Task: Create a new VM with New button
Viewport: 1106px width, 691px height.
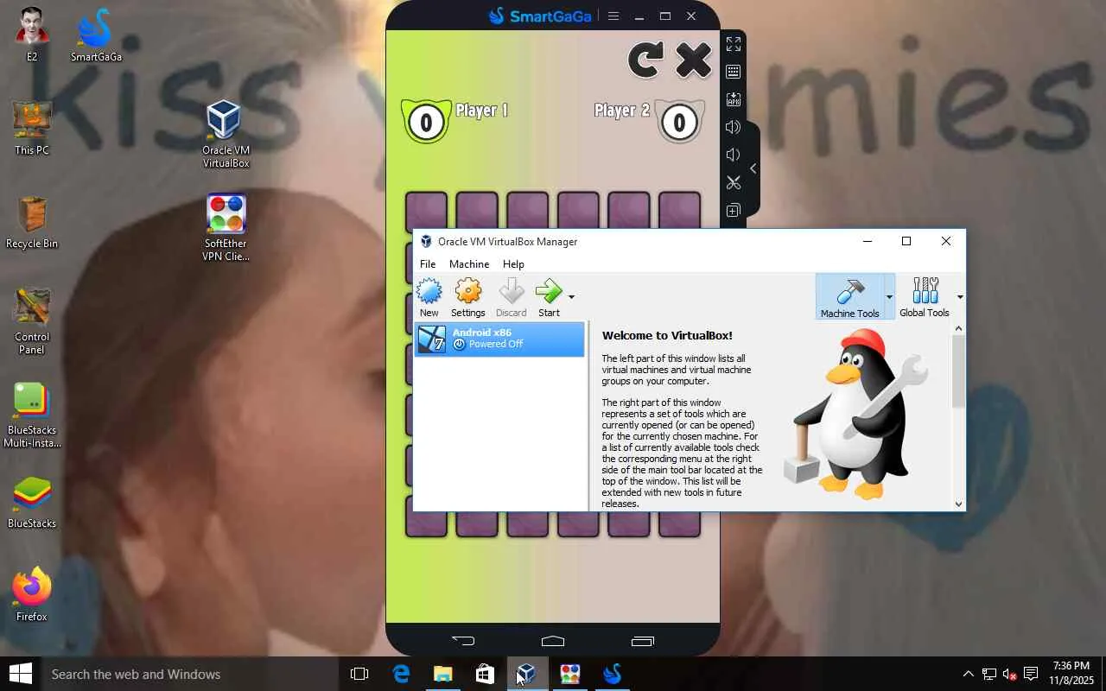Action: pyautogui.click(x=429, y=298)
